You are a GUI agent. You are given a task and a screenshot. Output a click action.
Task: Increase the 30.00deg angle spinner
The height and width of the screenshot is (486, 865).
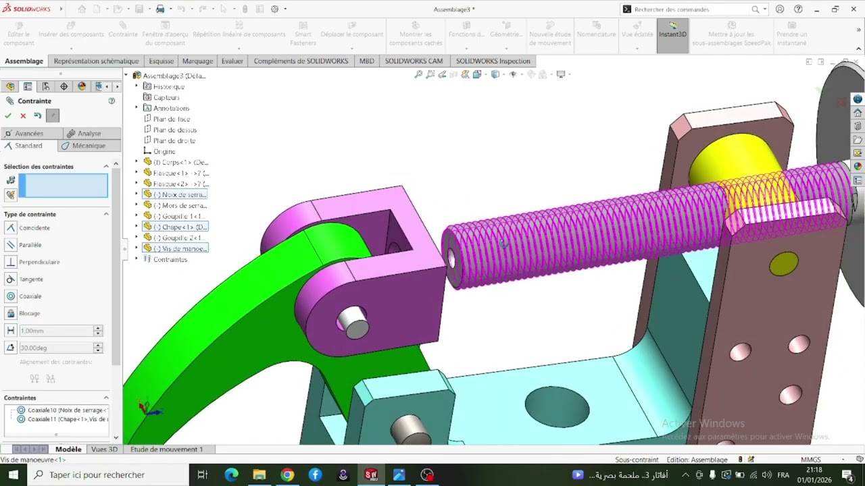pyautogui.click(x=98, y=345)
